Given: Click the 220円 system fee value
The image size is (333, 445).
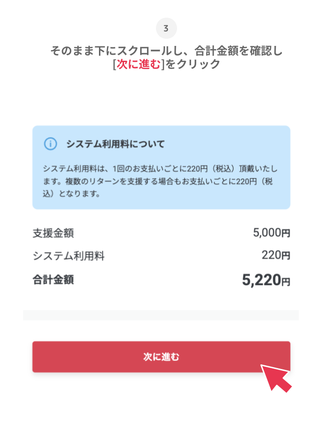Looking at the screenshot, I should tap(276, 255).
